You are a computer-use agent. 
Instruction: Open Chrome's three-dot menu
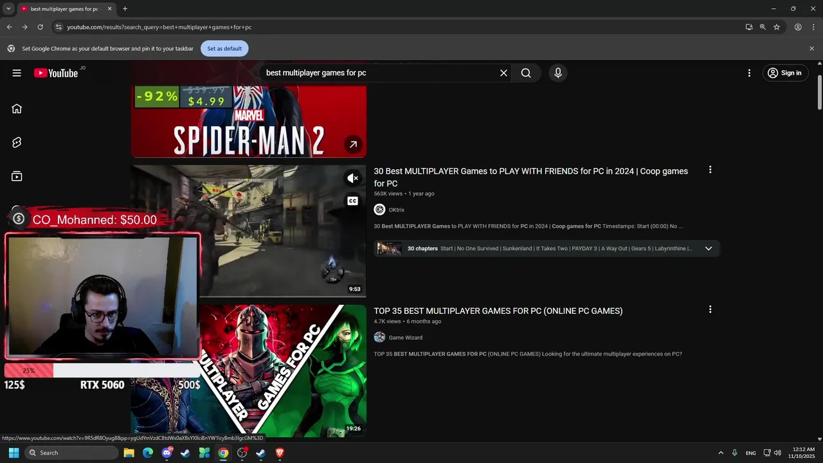point(812,27)
